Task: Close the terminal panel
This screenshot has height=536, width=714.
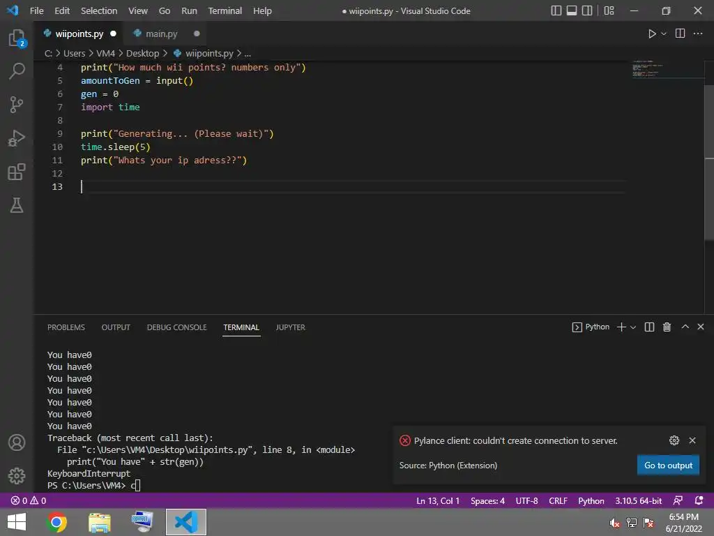Action: pos(701,327)
